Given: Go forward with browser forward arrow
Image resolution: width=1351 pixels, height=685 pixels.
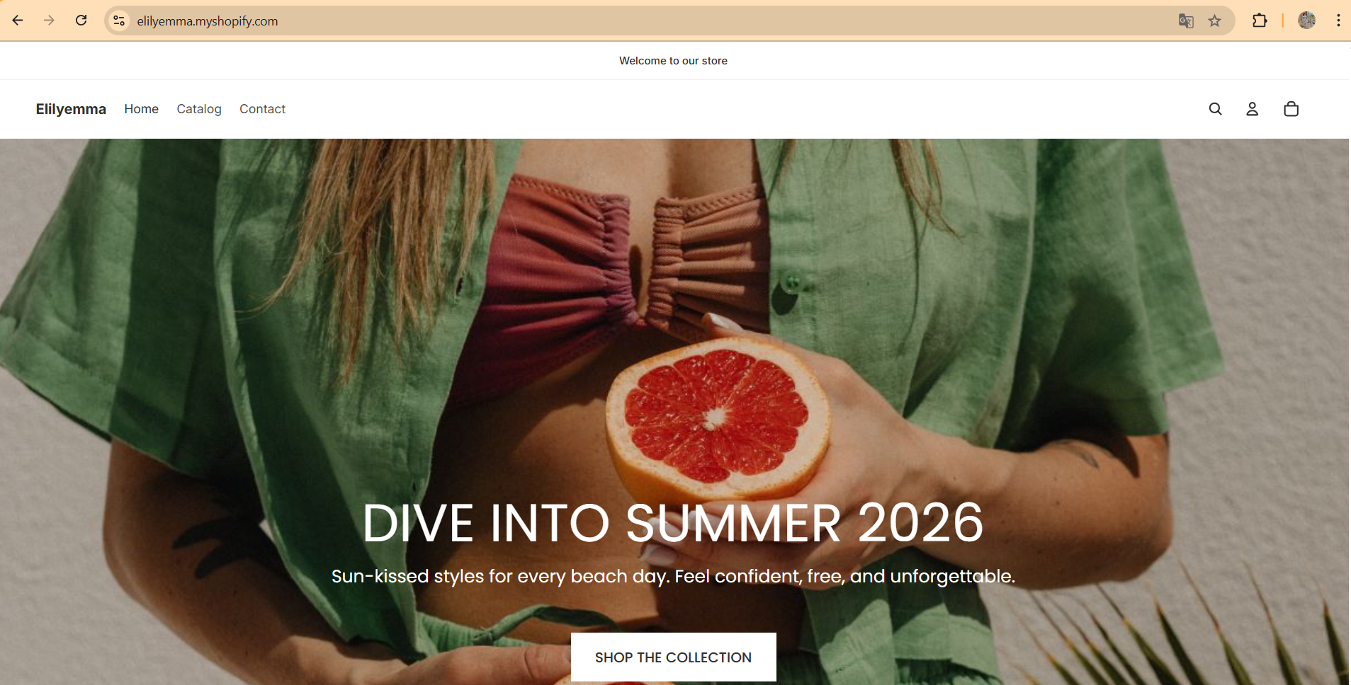Looking at the screenshot, I should coord(49,21).
